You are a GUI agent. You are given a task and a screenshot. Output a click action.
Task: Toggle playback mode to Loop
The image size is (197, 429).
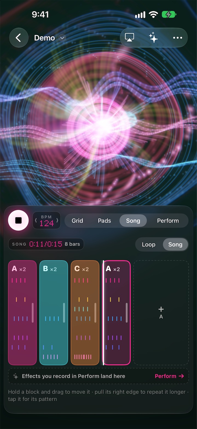coord(149,245)
